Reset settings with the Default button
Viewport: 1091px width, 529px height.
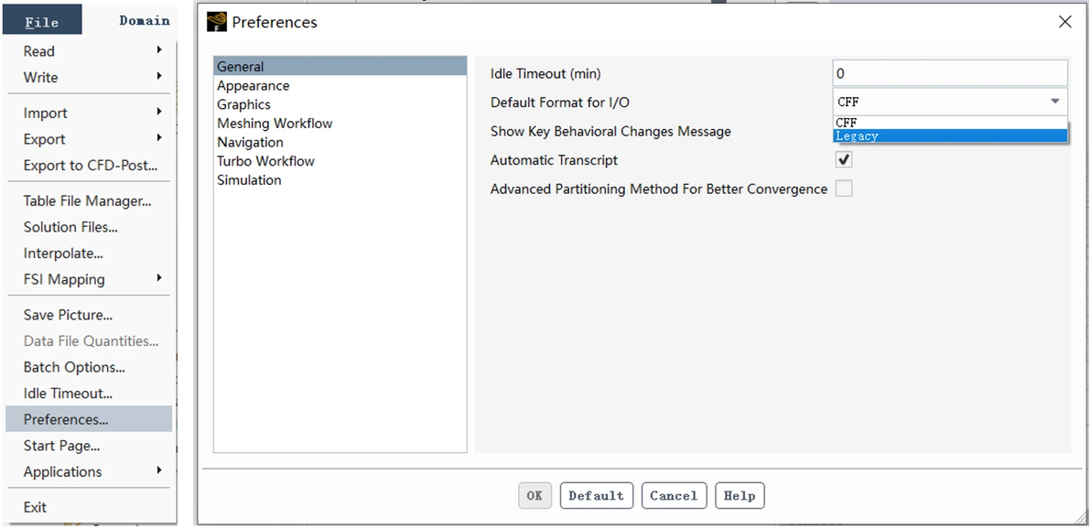coord(596,496)
